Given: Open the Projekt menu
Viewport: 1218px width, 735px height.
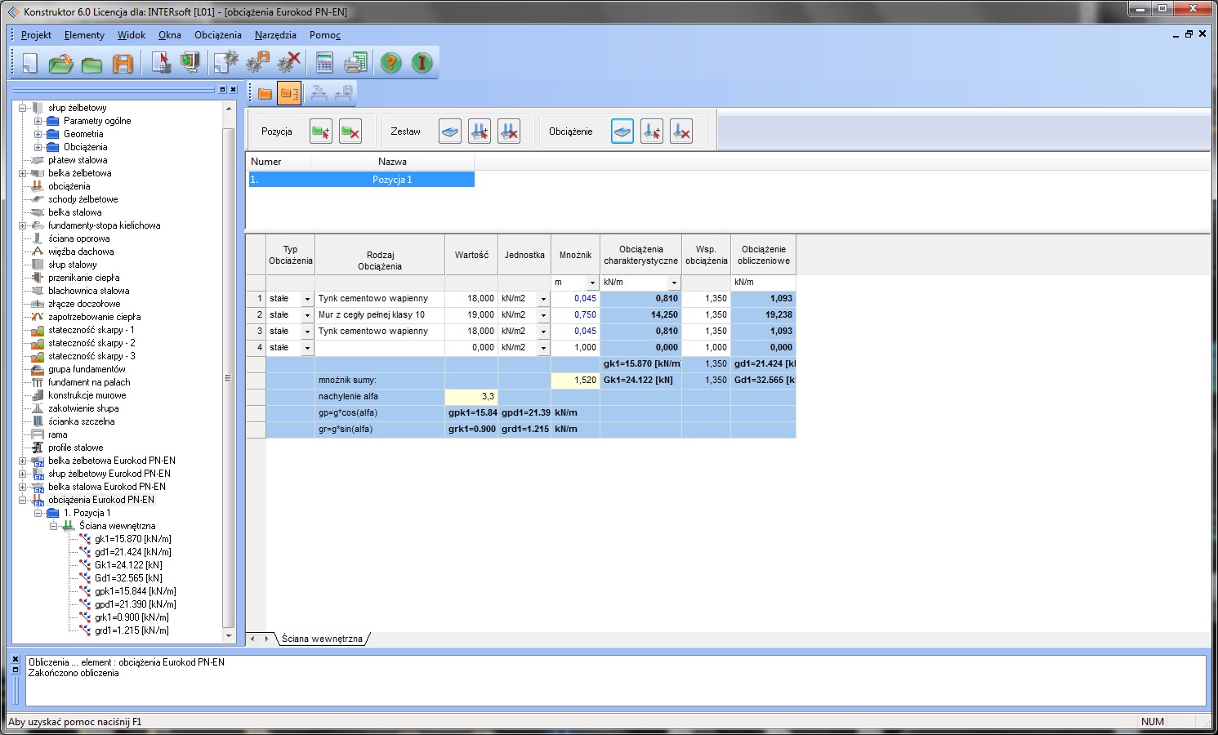Looking at the screenshot, I should click(36, 35).
